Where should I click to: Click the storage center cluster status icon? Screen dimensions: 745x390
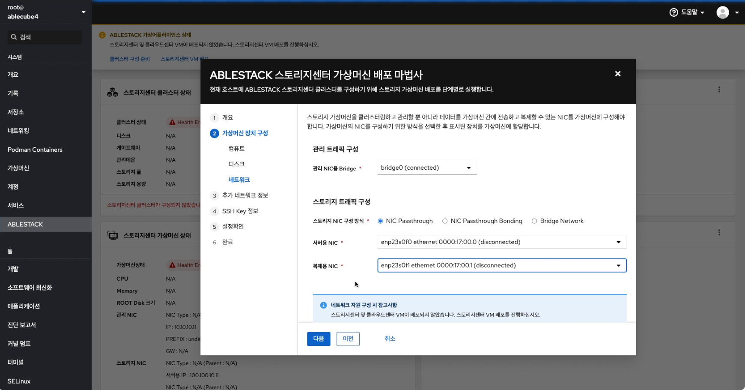(x=113, y=92)
